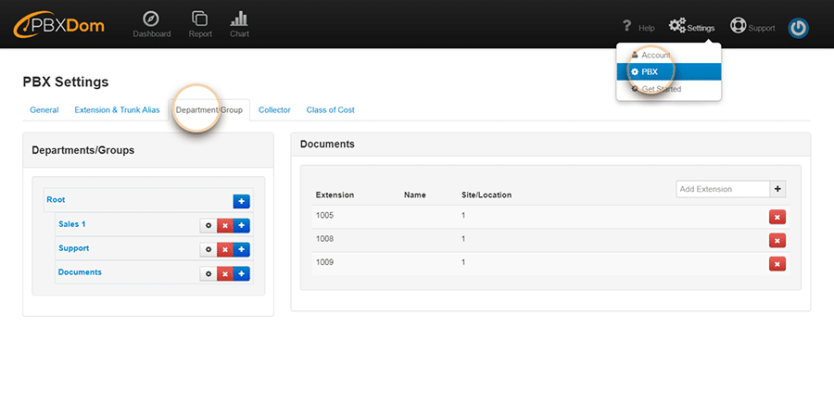This screenshot has height=403, width=834.
Task: Switch to the Class of Cost tab
Action: [330, 110]
